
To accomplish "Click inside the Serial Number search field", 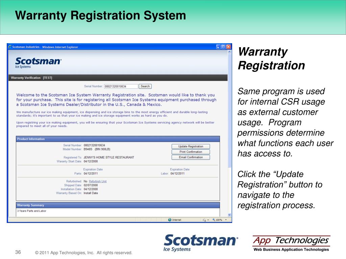I will [121, 86].
